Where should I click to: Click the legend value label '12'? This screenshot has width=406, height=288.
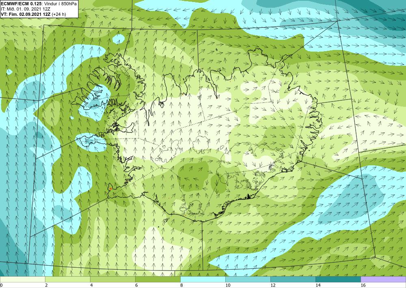pos(273,286)
